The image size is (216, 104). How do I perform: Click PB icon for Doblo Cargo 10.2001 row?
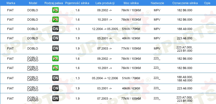pos(55,68)
